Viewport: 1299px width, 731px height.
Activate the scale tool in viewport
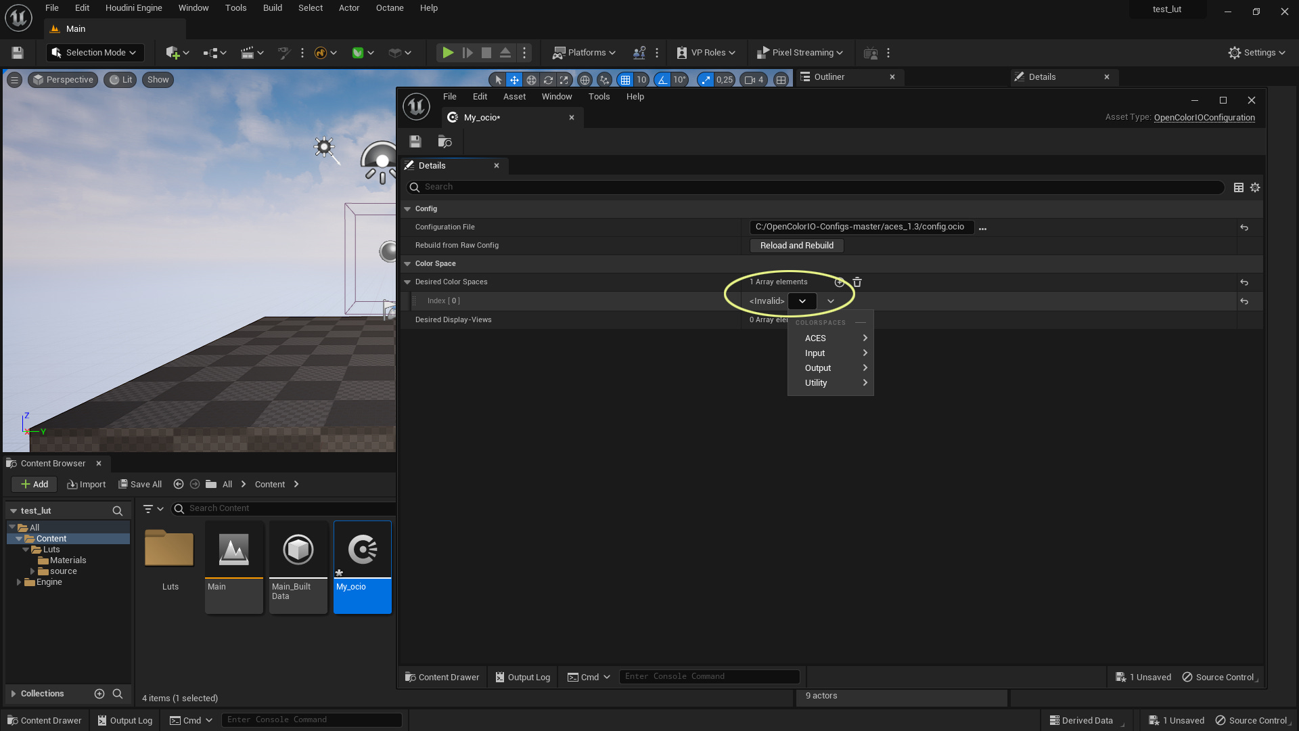coord(564,80)
